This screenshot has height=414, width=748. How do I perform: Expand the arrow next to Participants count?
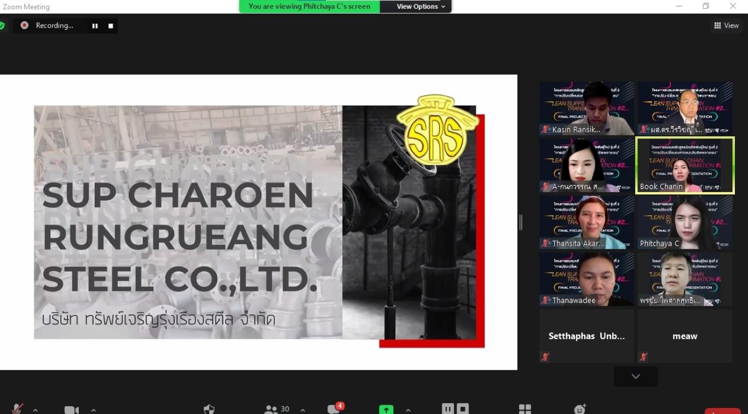(x=302, y=410)
